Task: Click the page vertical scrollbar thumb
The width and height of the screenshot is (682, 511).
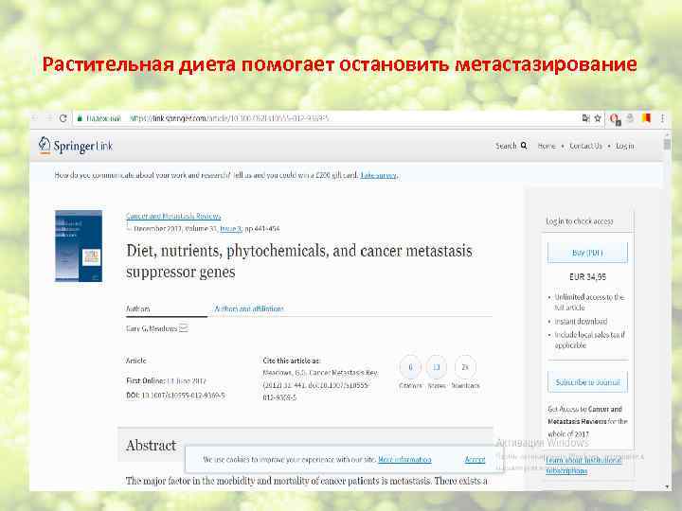Action: 667,143
